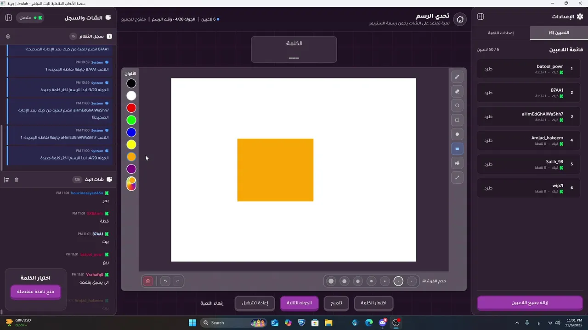Redo the undone drawing stroke

pyautogui.click(x=178, y=281)
